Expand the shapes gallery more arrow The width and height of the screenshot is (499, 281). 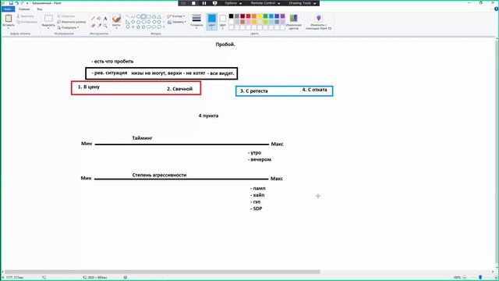click(164, 27)
